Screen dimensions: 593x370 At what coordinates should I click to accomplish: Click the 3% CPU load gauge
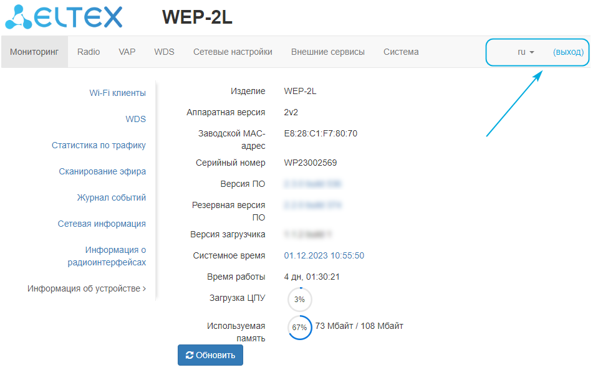point(299,300)
